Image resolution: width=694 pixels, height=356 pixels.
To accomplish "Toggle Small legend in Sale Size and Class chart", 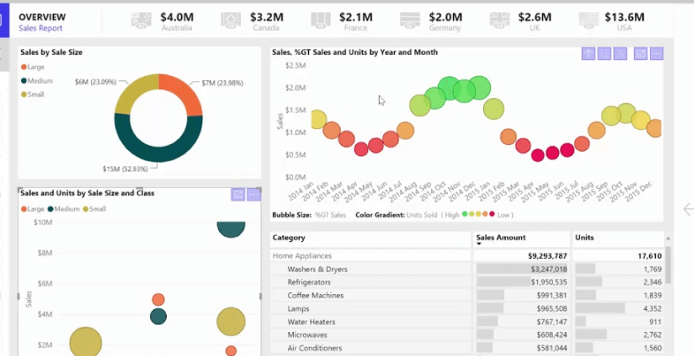I will click(x=94, y=208).
